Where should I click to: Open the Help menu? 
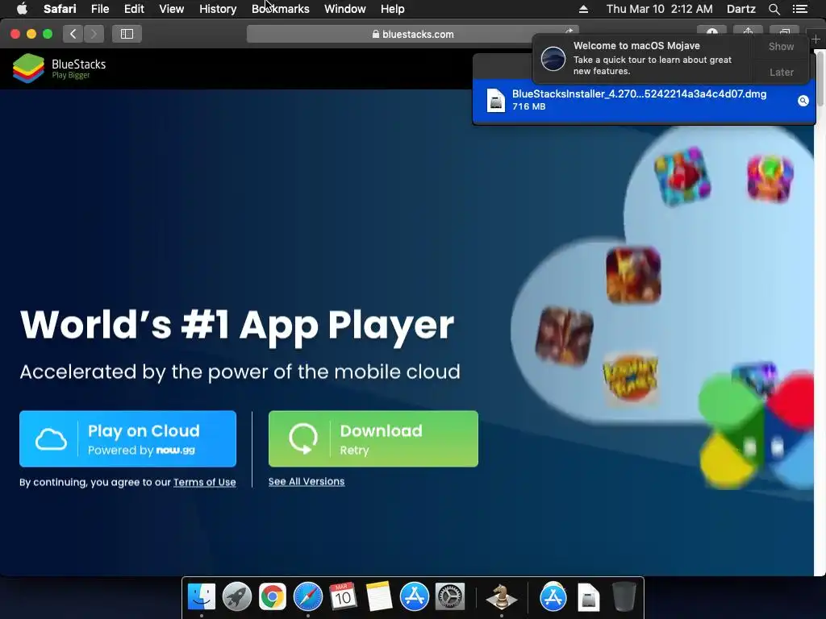click(x=393, y=9)
